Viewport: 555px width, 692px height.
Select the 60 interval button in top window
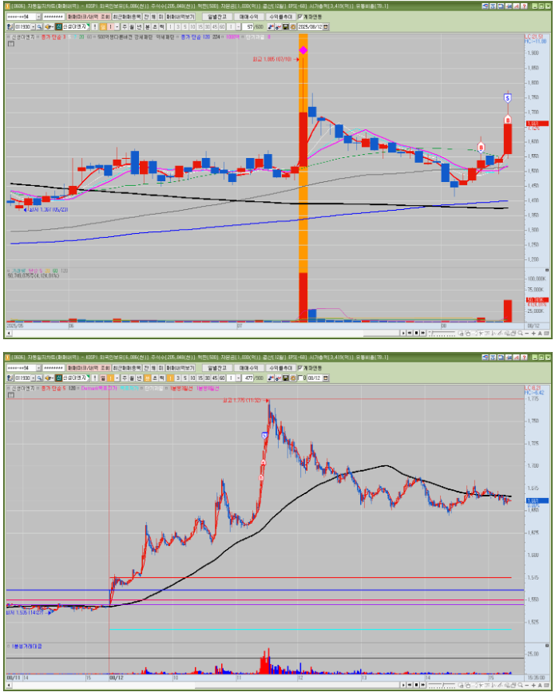(x=222, y=27)
